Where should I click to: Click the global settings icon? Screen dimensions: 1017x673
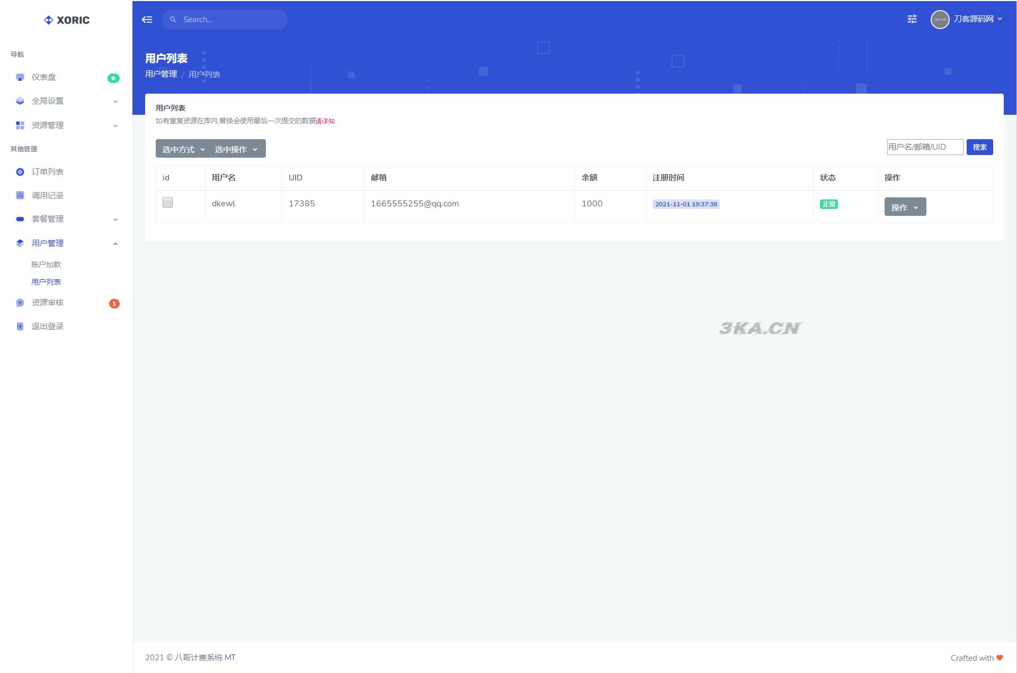tap(20, 101)
